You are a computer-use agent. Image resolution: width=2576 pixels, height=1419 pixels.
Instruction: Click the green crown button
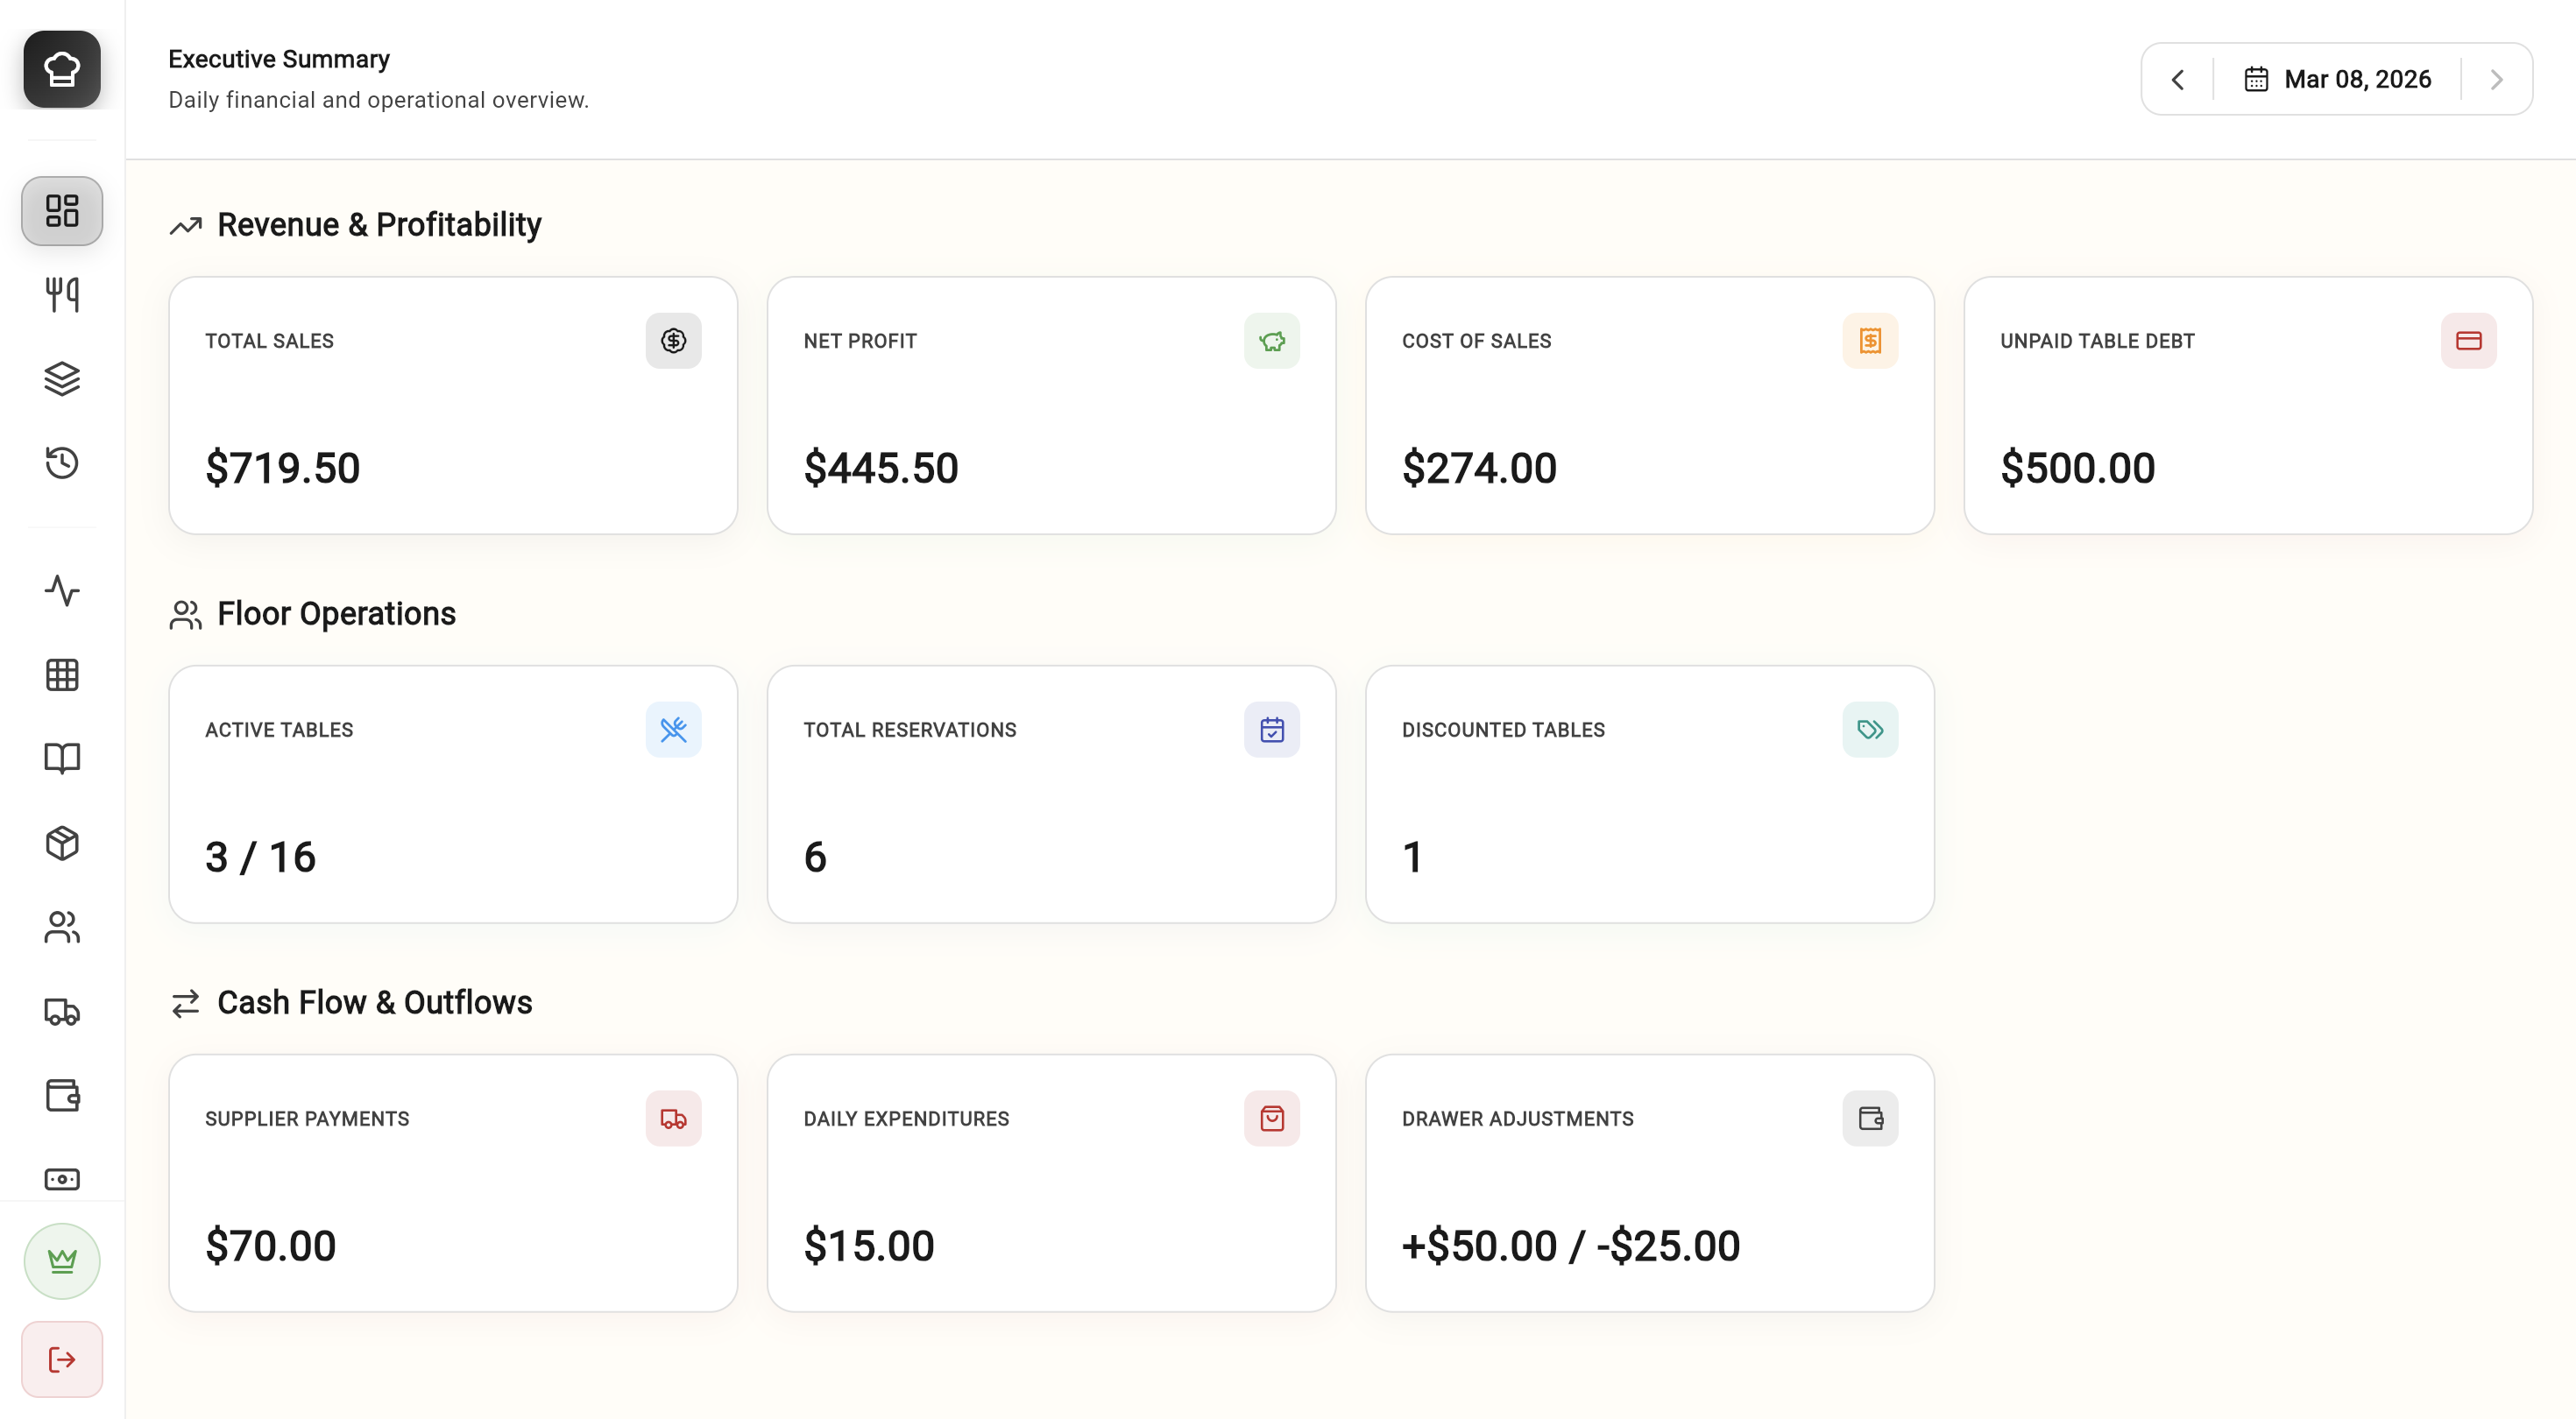point(62,1261)
